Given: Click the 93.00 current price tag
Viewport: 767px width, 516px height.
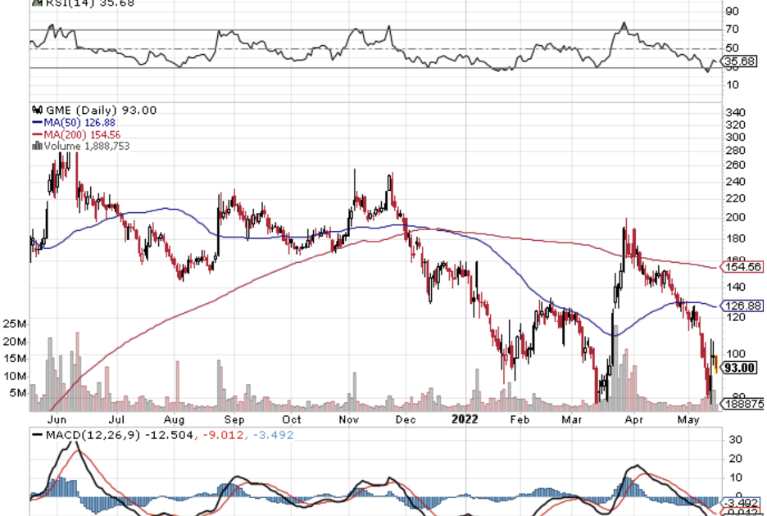Looking at the screenshot, I should 738,368.
